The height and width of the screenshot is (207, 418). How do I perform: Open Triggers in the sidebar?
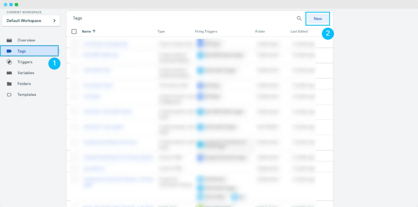click(25, 62)
